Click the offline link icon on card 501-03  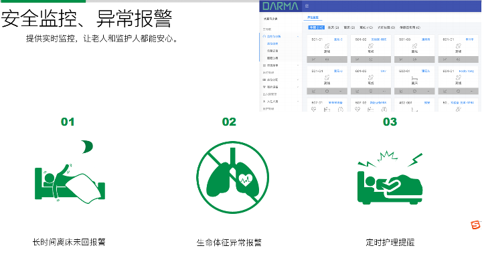tap(414, 46)
